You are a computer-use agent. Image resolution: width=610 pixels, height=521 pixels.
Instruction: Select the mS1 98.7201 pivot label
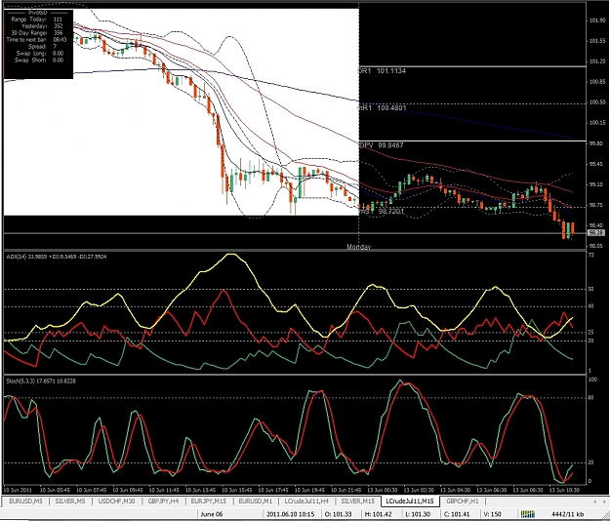pos(382,211)
